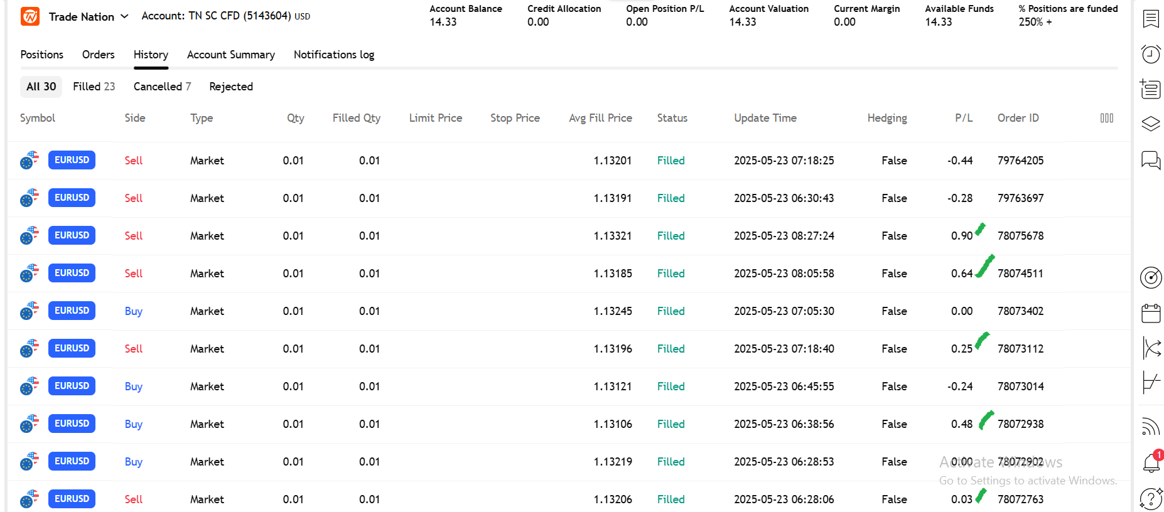Viewport: 1164px width, 512px height.
Task: Click the notifications bell icon
Action: (x=1151, y=463)
